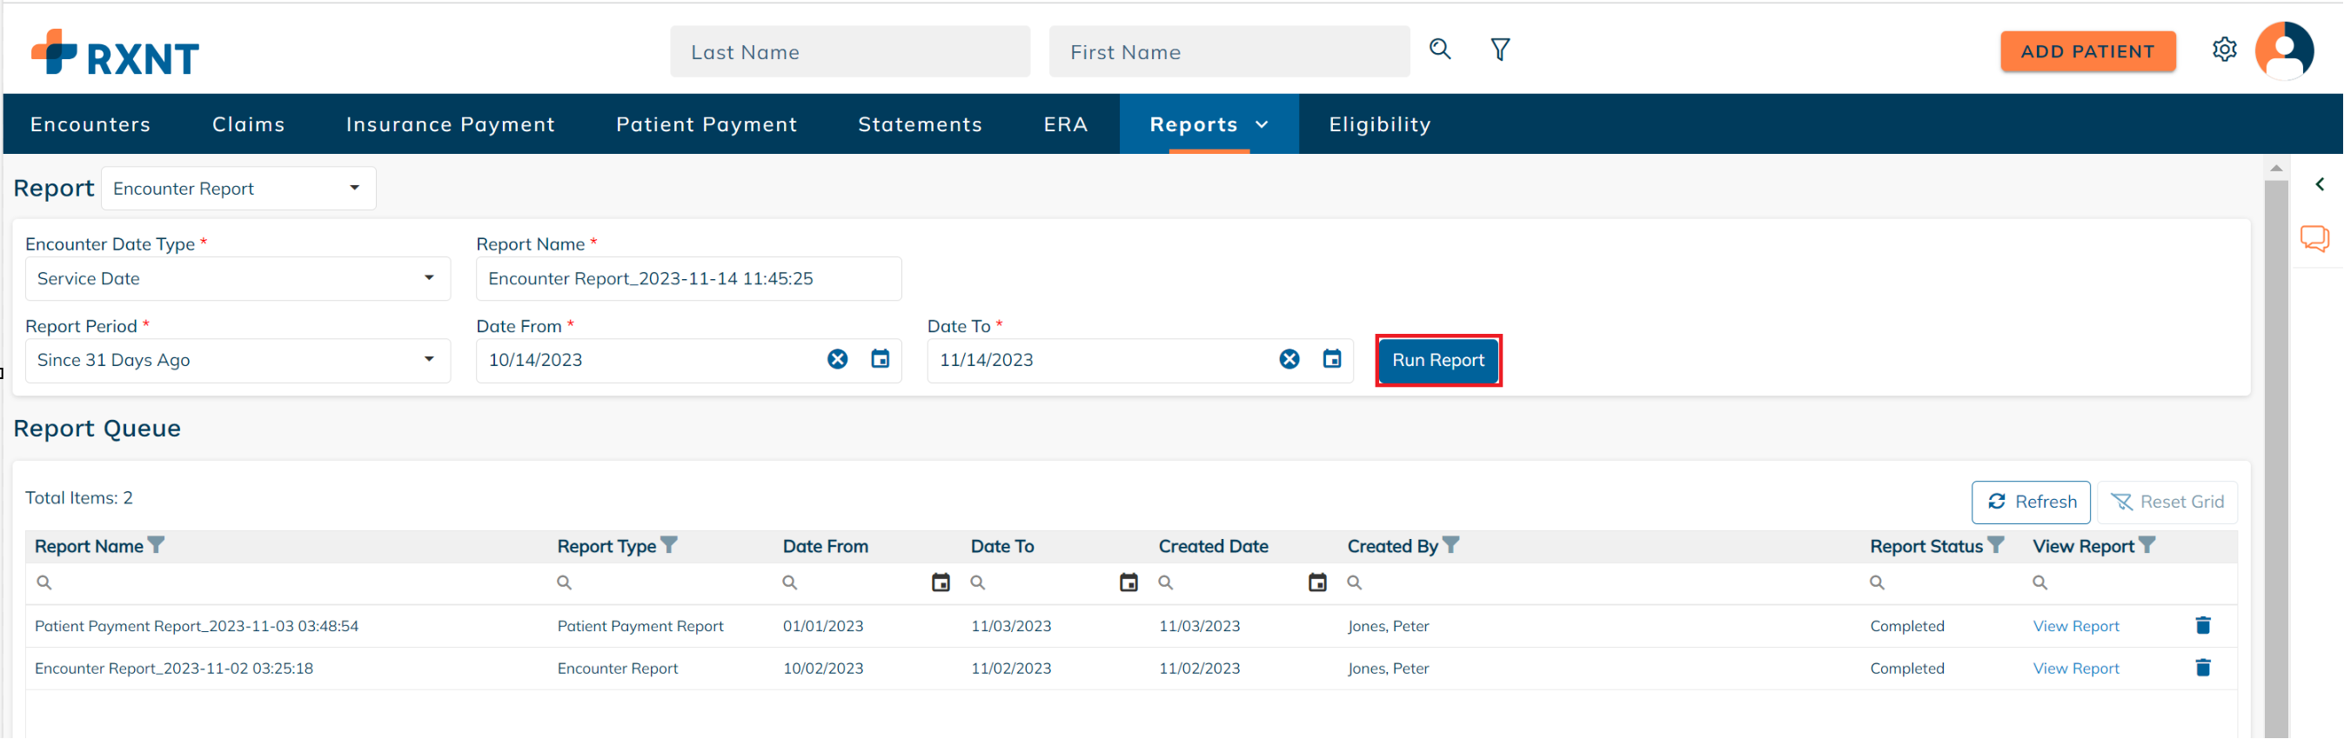Click the vertical scrollbar up arrow

point(2276,168)
